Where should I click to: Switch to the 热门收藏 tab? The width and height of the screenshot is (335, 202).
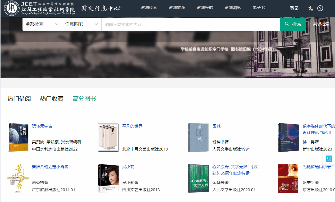pos(52,99)
